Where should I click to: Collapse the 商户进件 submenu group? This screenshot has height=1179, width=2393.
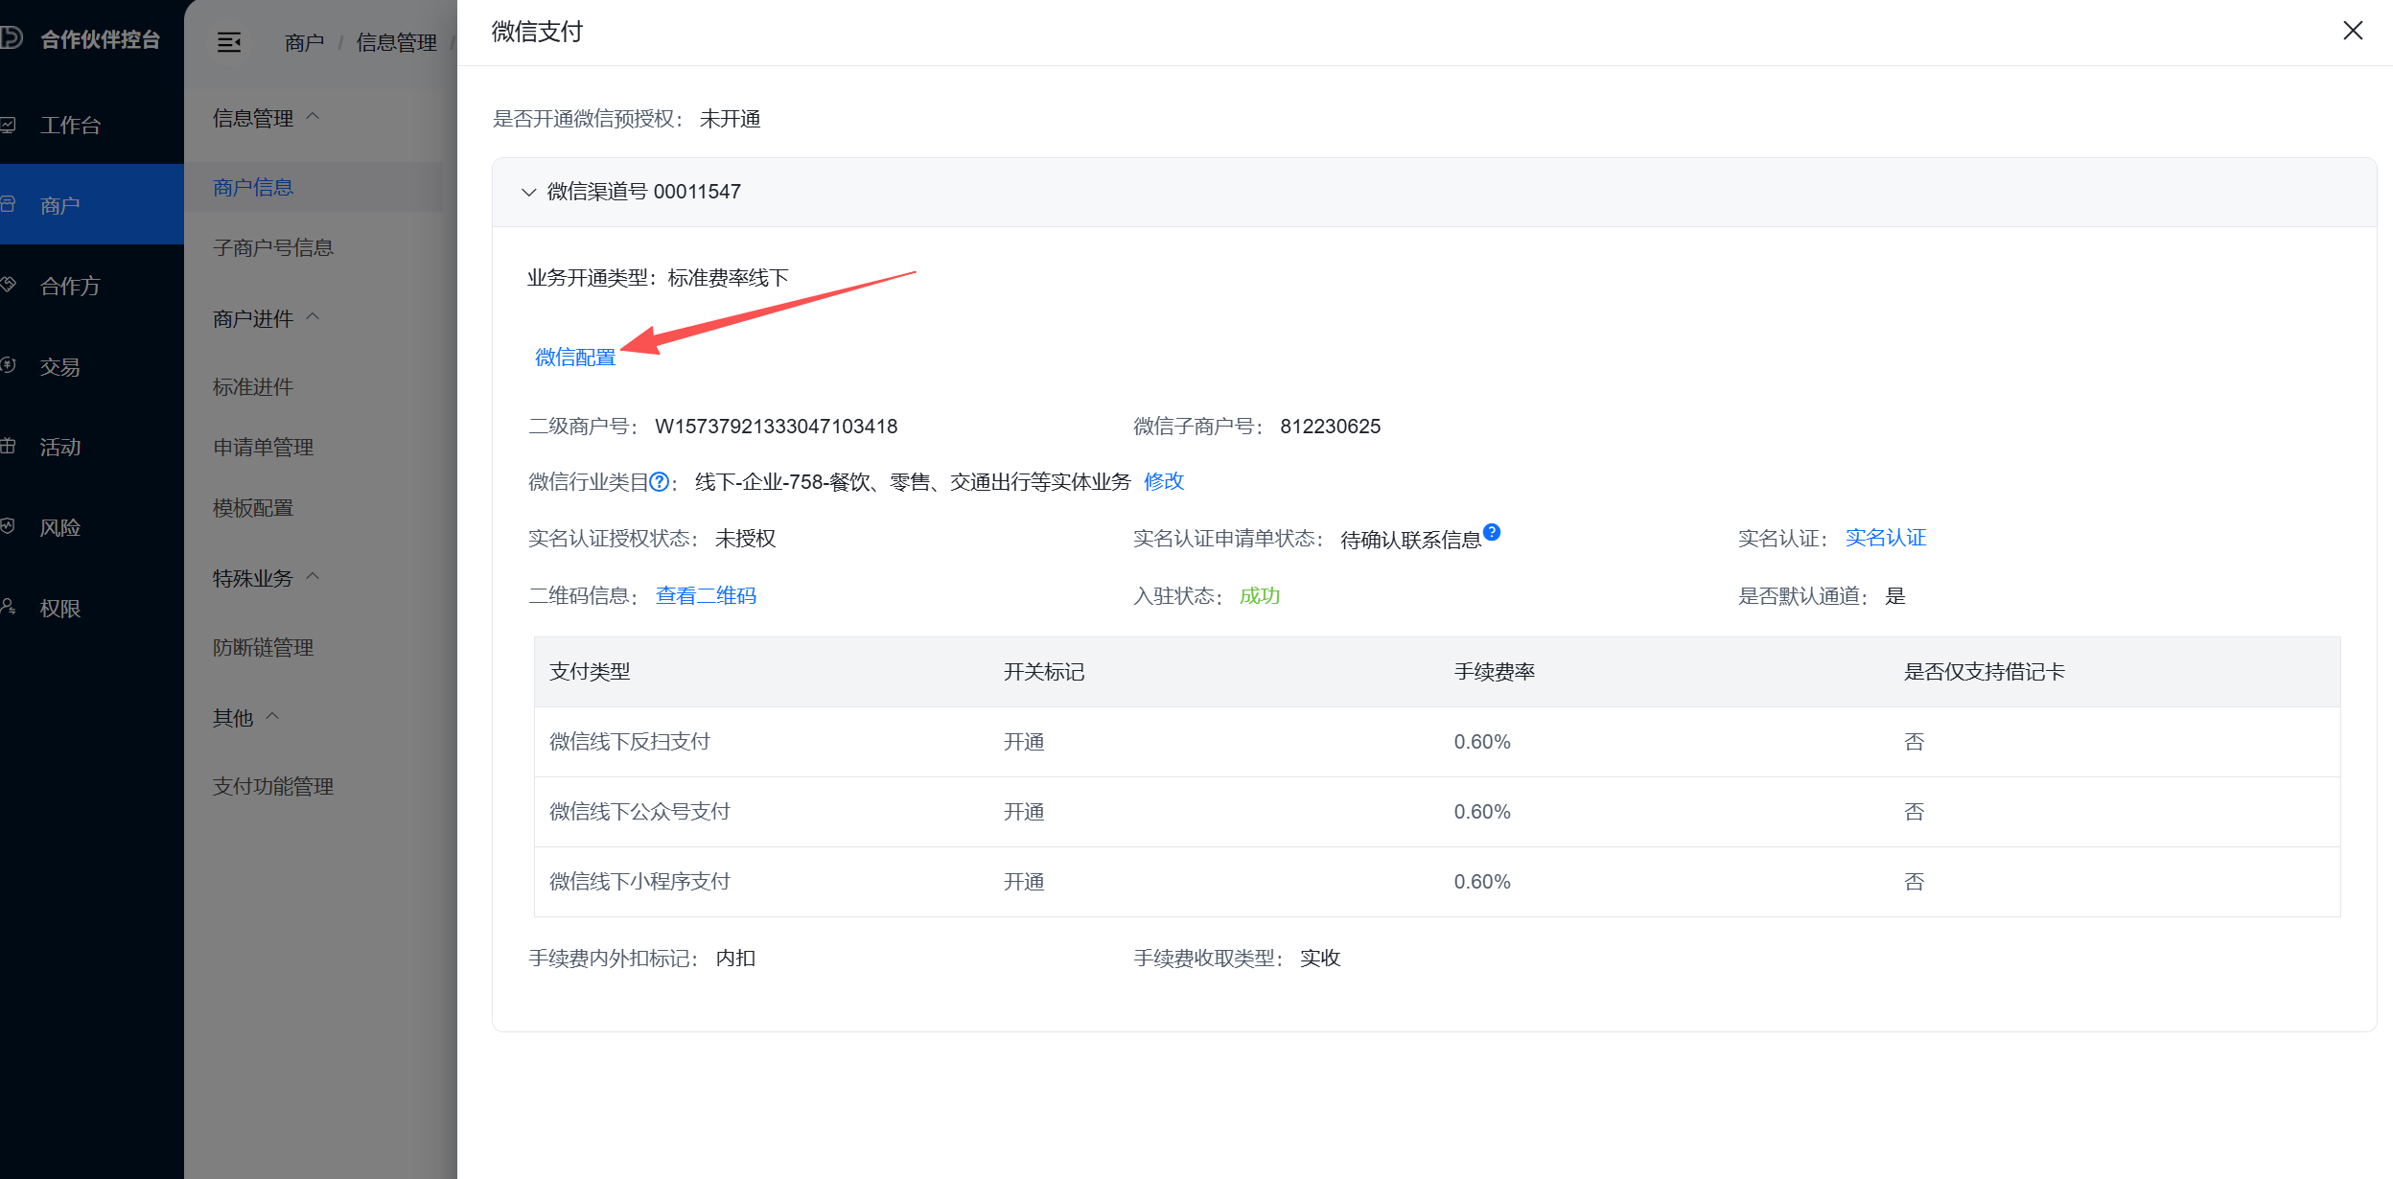tap(313, 317)
